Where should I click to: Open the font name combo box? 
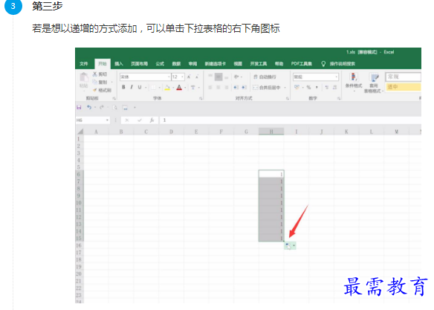coord(145,77)
